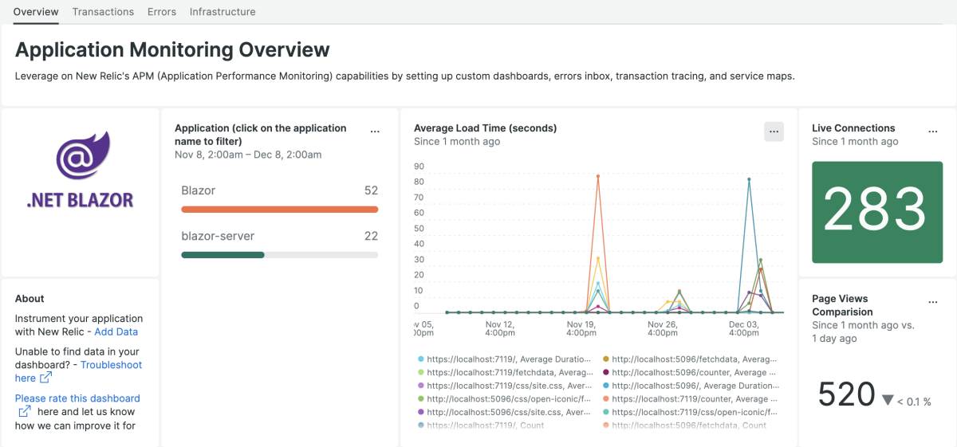
Task: Toggle localhost:7119/css/site.css legend series
Action: coord(509,386)
